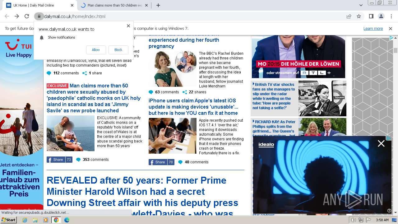Reload the Daily Mail page
The image size is (398, 224).
(27, 16)
